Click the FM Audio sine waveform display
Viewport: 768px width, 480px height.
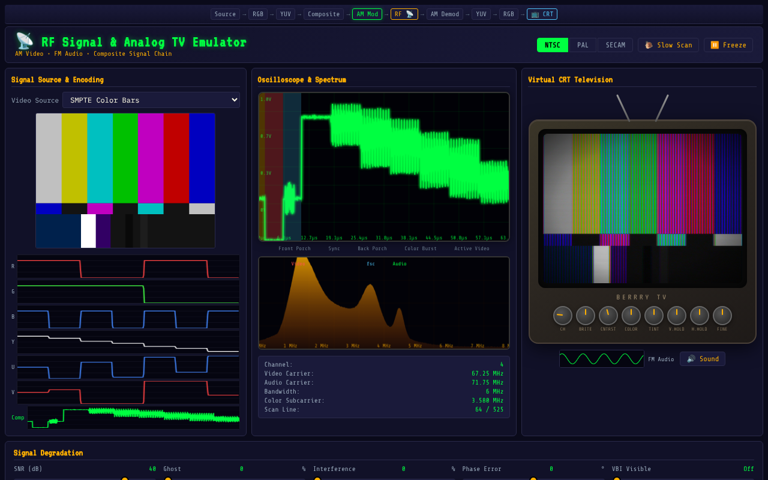point(602,359)
